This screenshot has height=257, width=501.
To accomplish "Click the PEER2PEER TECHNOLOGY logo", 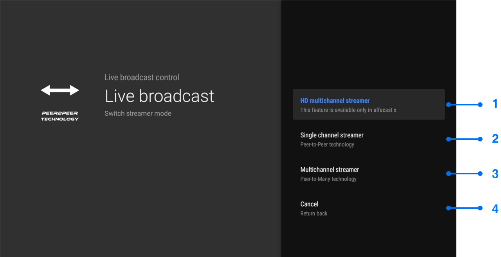I will tap(59, 116).
